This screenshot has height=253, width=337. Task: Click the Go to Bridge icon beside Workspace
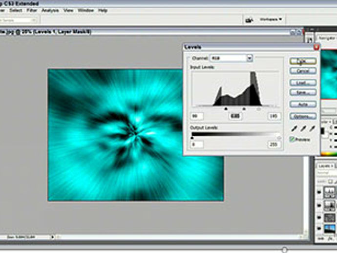point(249,20)
